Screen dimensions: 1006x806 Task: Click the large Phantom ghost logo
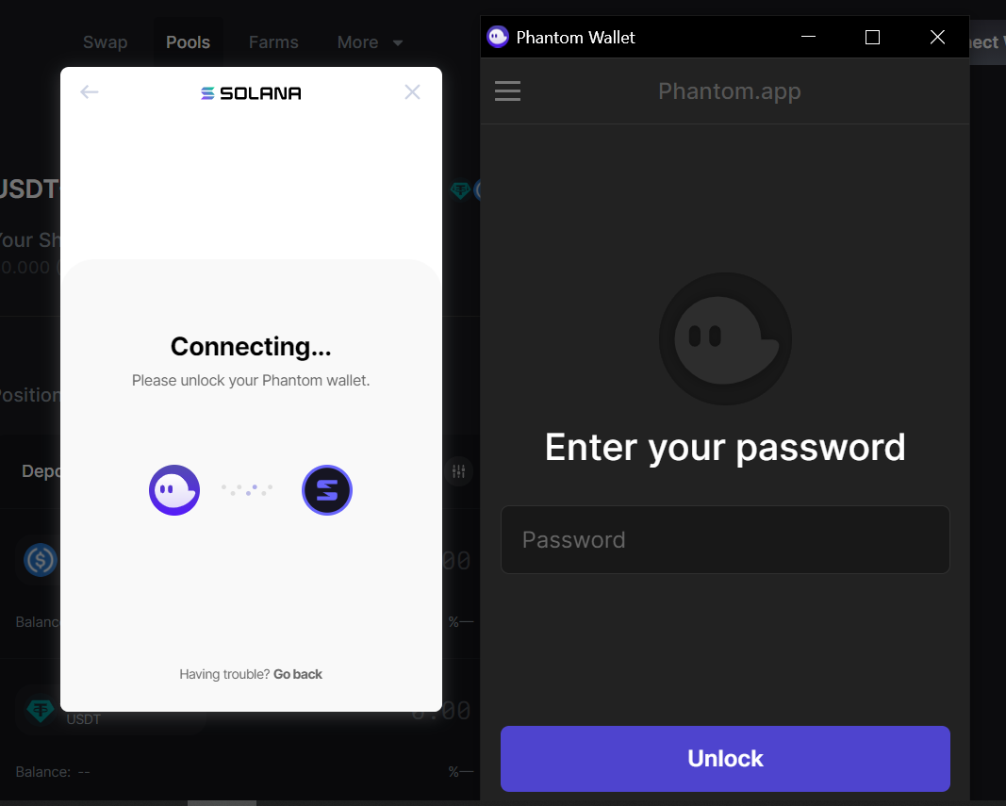(725, 338)
